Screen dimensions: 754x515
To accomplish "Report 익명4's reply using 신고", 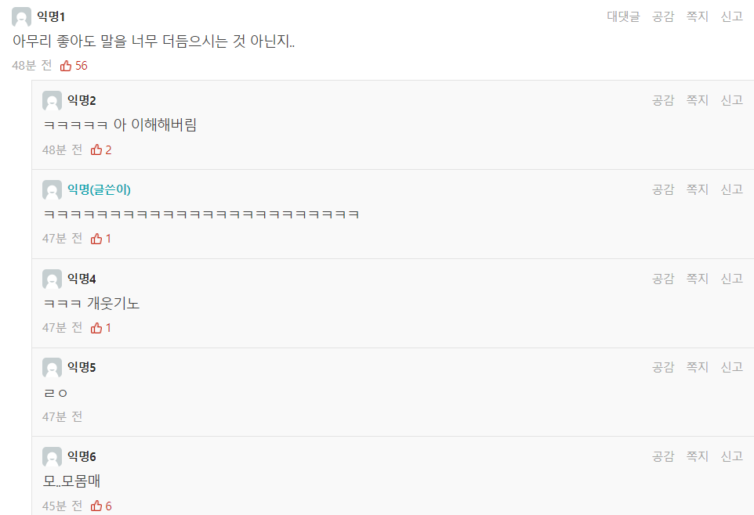I will [732, 279].
